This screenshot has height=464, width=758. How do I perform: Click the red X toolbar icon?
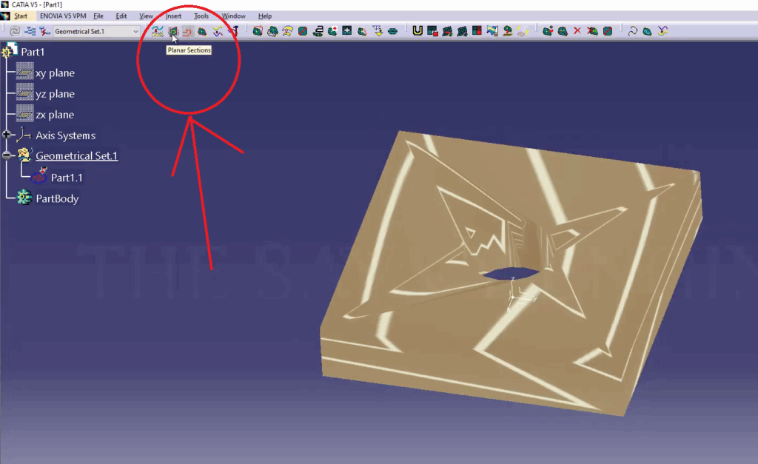tap(577, 31)
